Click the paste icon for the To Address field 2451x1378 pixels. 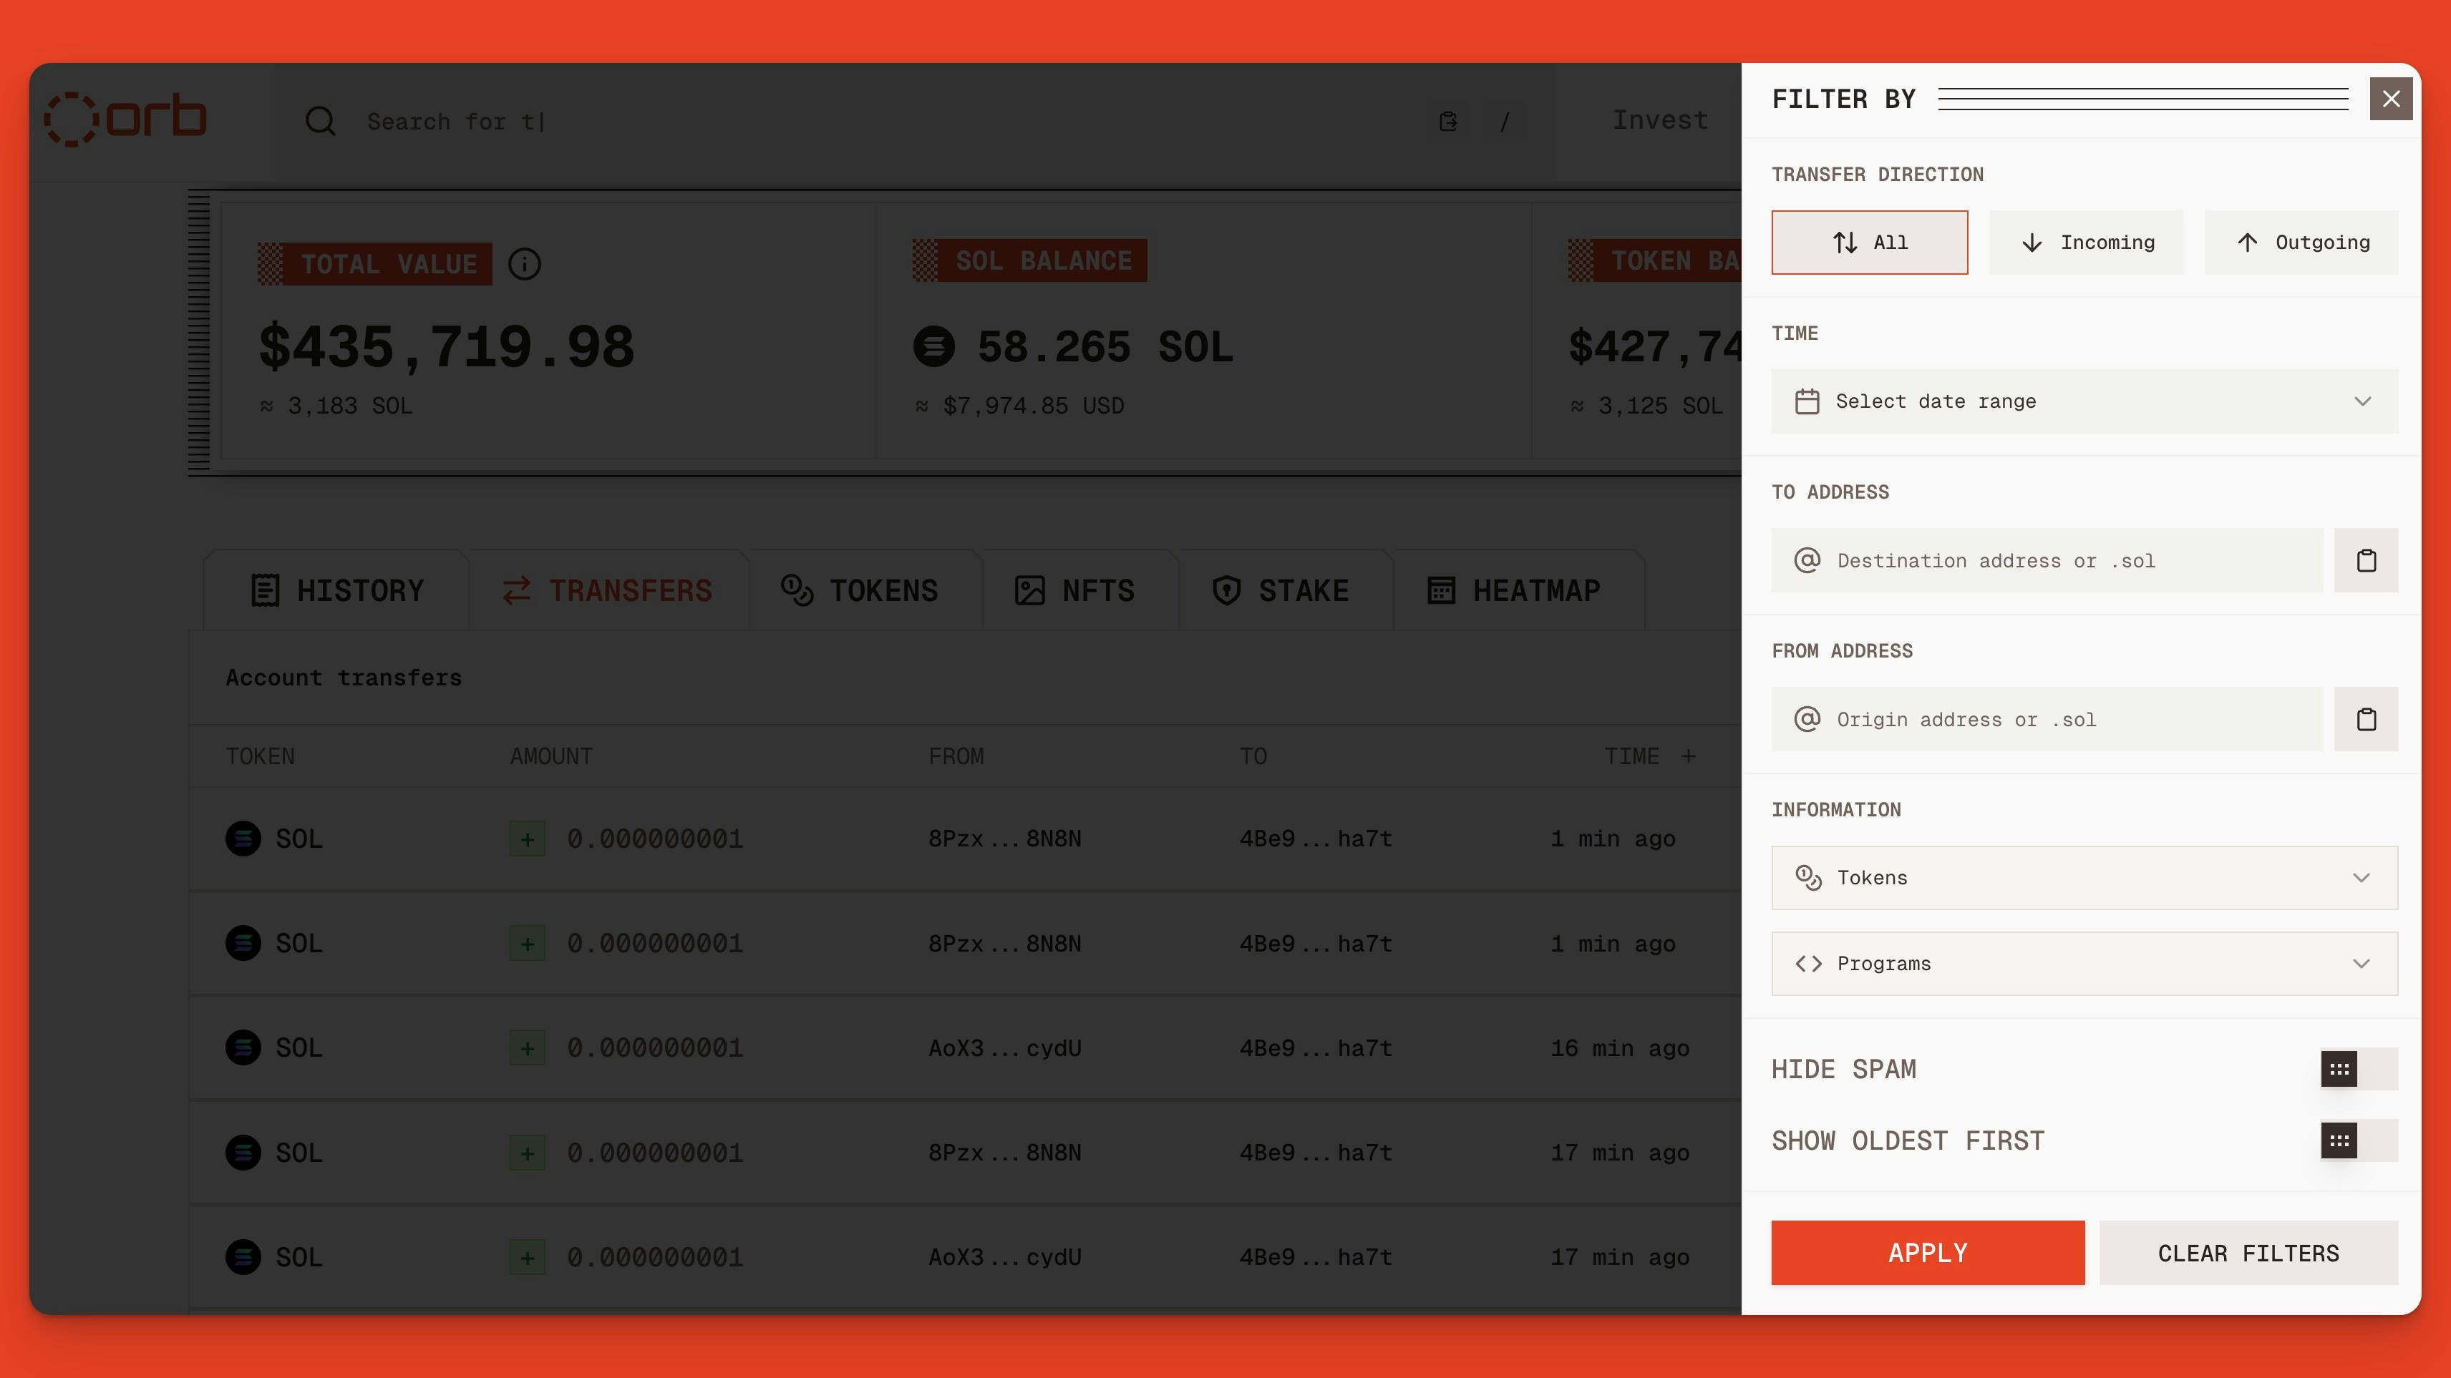[x=2367, y=560]
